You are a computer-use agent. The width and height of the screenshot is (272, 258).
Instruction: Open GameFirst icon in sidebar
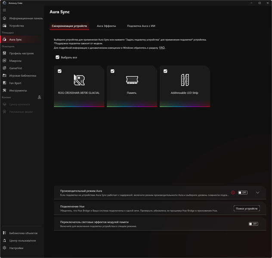click(x=4, y=68)
